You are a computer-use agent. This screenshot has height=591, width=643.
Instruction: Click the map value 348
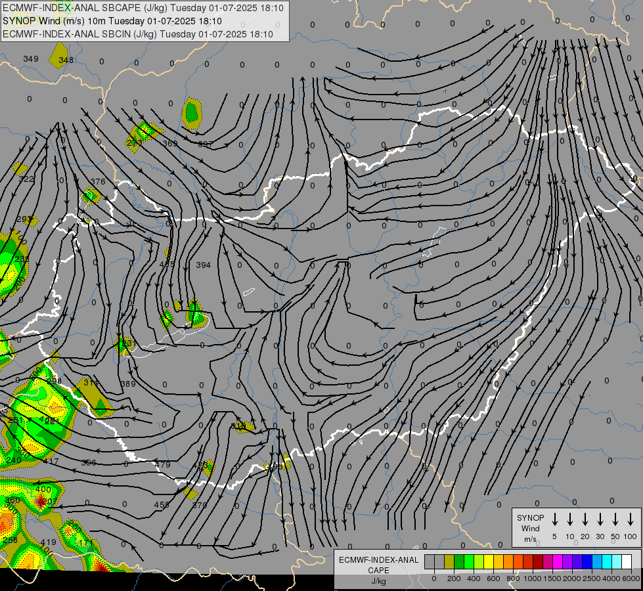66,60
